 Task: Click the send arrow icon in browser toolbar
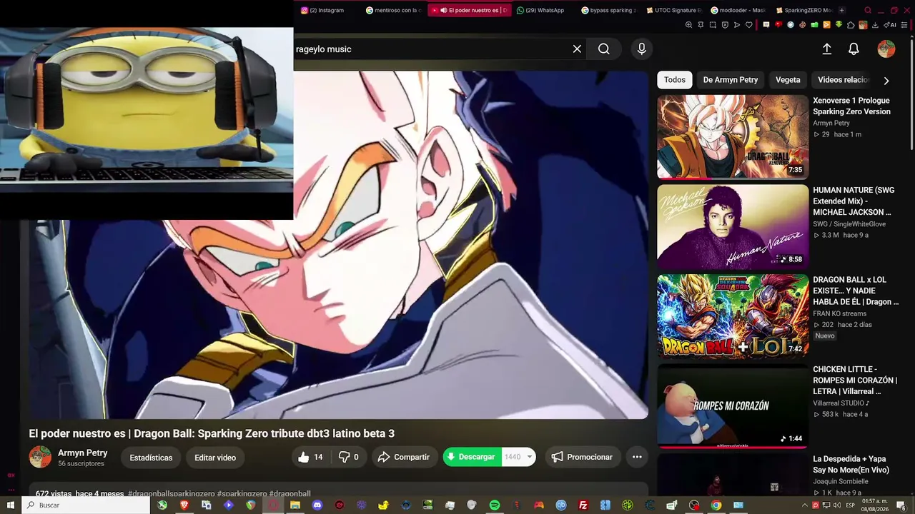coord(737,25)
